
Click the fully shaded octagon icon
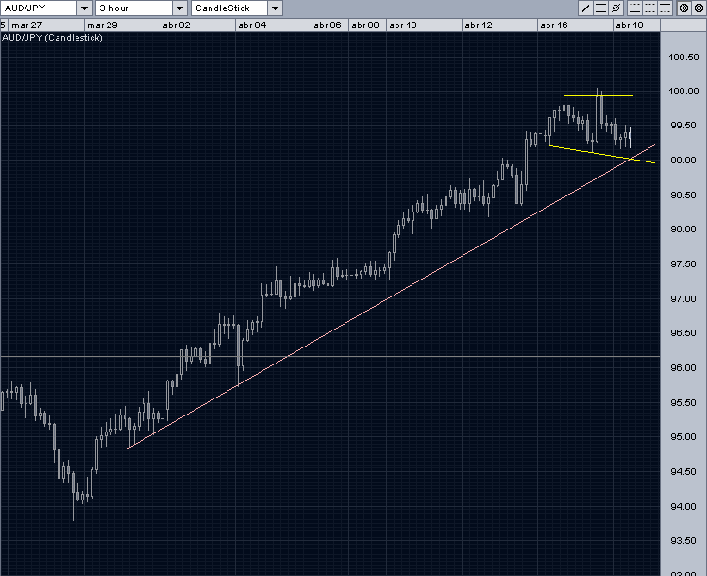click(699, 8)
